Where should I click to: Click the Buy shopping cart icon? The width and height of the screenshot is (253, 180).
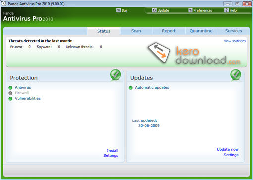[x=118, y=10]
